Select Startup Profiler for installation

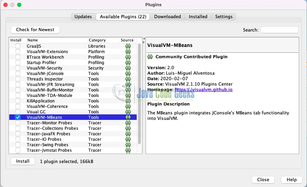point(18,62)
